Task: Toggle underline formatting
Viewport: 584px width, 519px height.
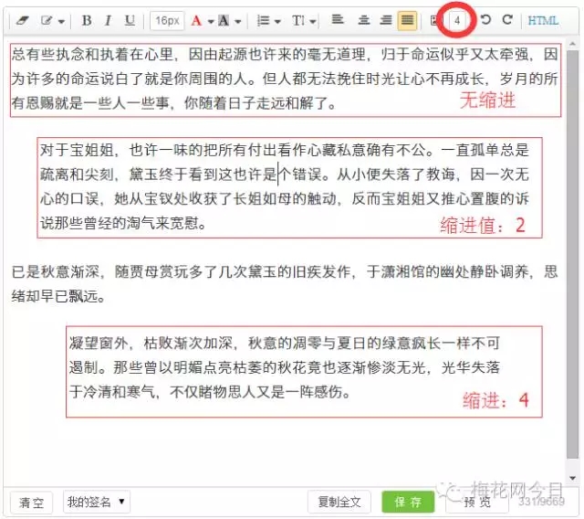Action: point(130,20)
